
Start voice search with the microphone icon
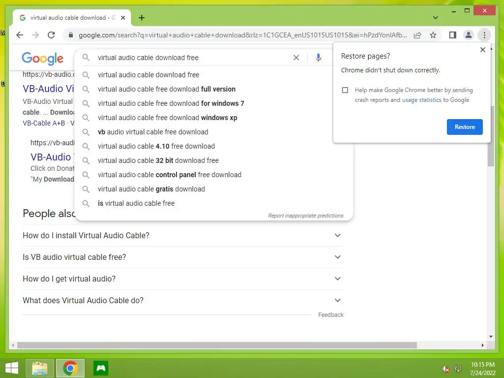(x=318, y=58)
